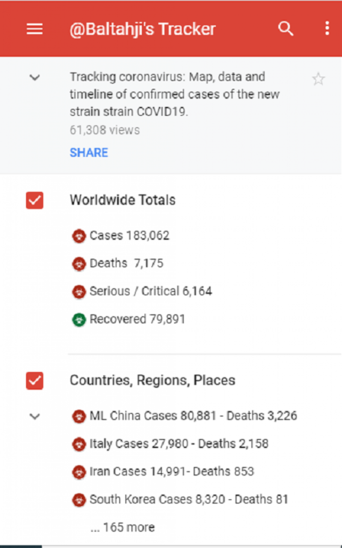Click the Recovered 79,891 list item
This screenshot has height=548, width=342.
coord(137,319)
